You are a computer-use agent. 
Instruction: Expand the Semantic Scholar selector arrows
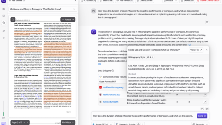click(143, 124)
